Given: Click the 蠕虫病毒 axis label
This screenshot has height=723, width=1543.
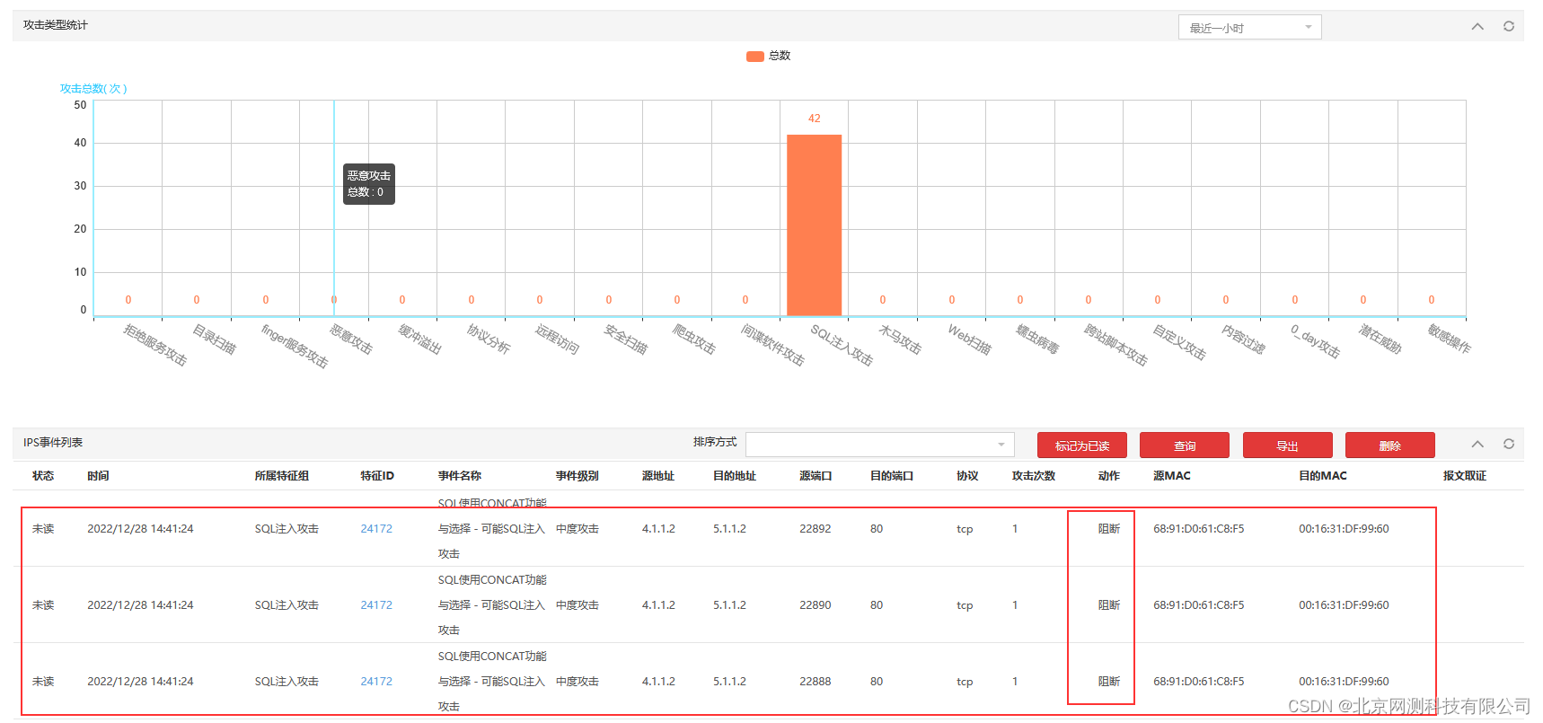Looking at the screenshot, I should (1037, 339).
